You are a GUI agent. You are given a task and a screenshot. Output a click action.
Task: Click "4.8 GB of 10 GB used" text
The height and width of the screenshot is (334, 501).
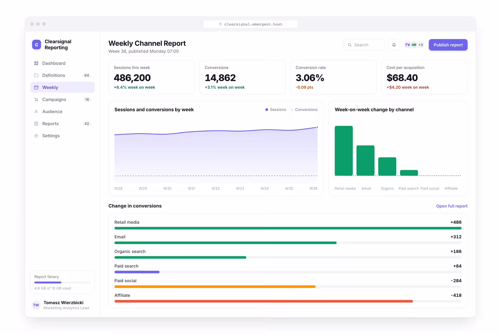(53, 288)
